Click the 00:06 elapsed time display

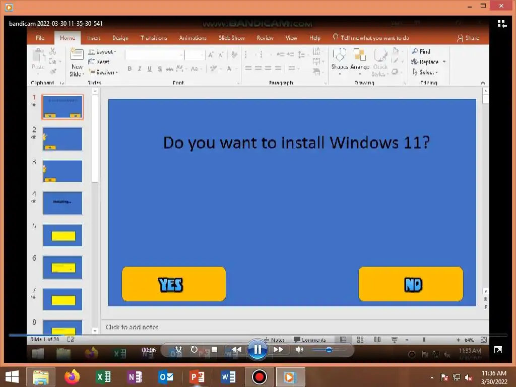click(149, 350)
